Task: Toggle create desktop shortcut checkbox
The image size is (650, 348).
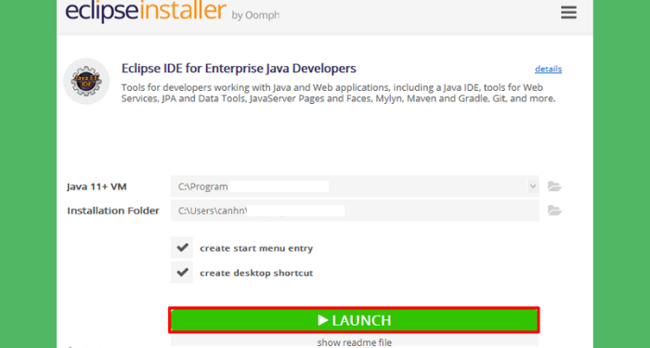Action: (182, 273)
